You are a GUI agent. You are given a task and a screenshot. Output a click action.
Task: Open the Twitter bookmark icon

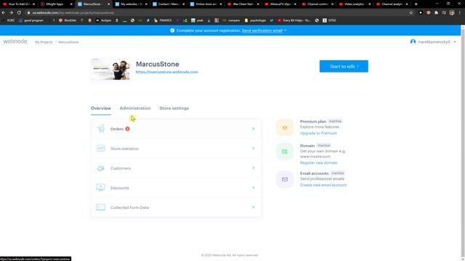point(272,20)
